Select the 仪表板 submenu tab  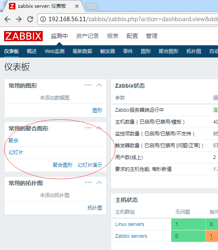pyautogui.click(x=11, y=51)
